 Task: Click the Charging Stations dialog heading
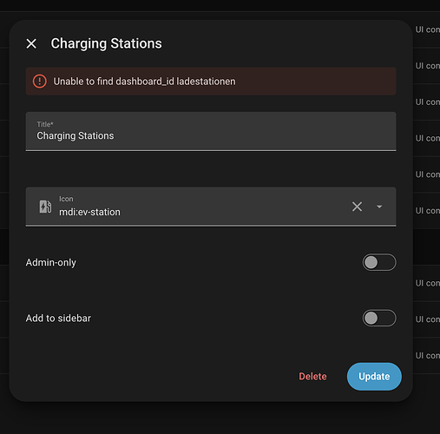pyautogui.click(x=106, y=43)
